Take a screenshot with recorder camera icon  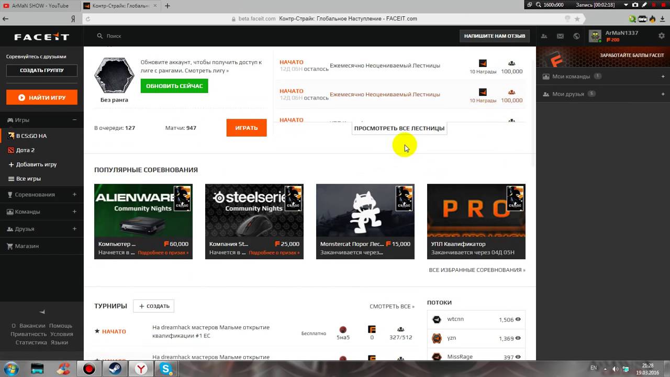pos(635,5)
